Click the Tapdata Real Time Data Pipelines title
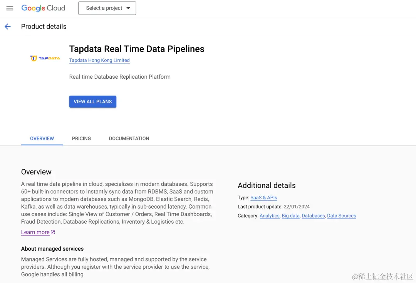 point(137,49)
